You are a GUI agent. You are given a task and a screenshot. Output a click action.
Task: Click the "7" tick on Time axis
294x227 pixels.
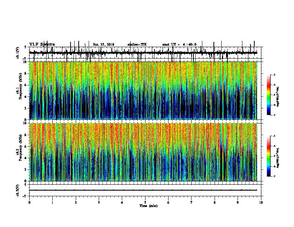(192, 203)
